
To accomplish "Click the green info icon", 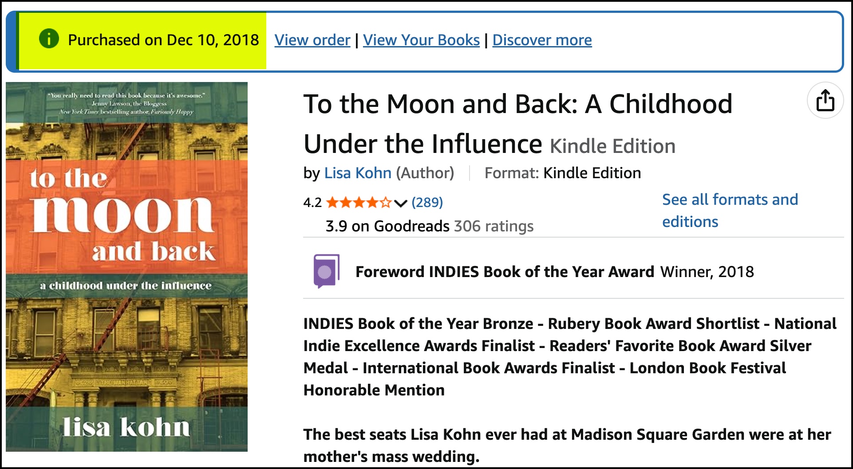I will [49, 39].
